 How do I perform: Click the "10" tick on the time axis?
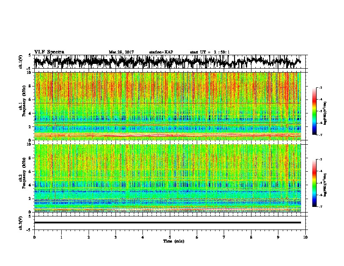coord(305,237)
